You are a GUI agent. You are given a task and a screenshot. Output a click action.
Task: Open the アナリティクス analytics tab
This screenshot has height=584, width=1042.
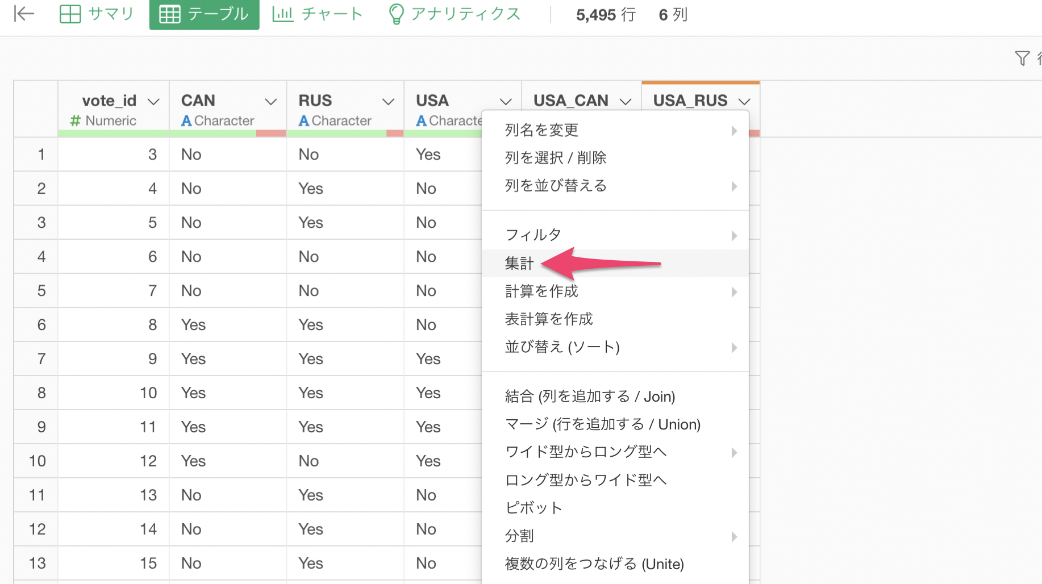[x=455, y=14]
